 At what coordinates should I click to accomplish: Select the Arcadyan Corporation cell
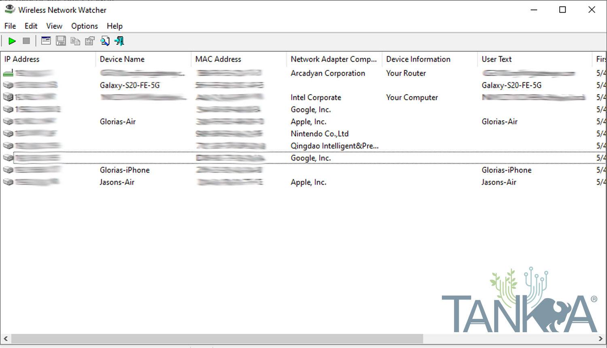tap(328, 73)
